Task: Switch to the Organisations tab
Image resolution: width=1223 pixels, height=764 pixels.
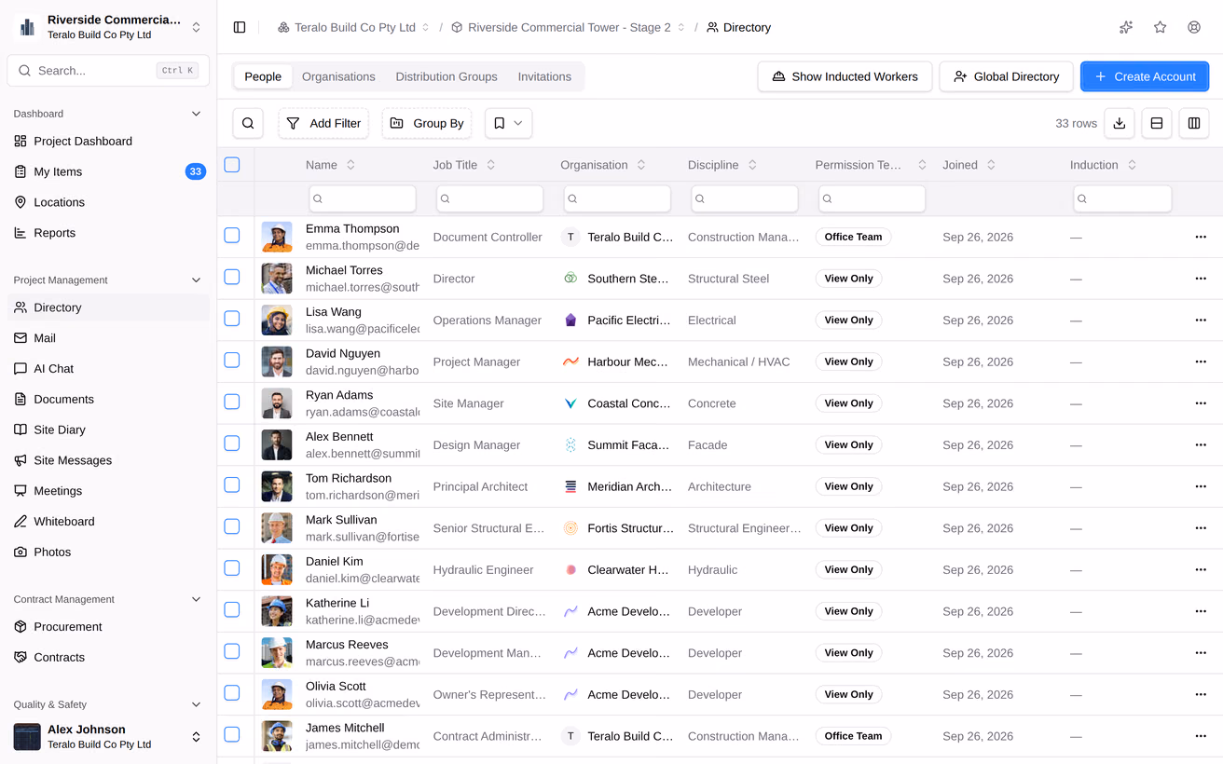Action: point(338,76)
